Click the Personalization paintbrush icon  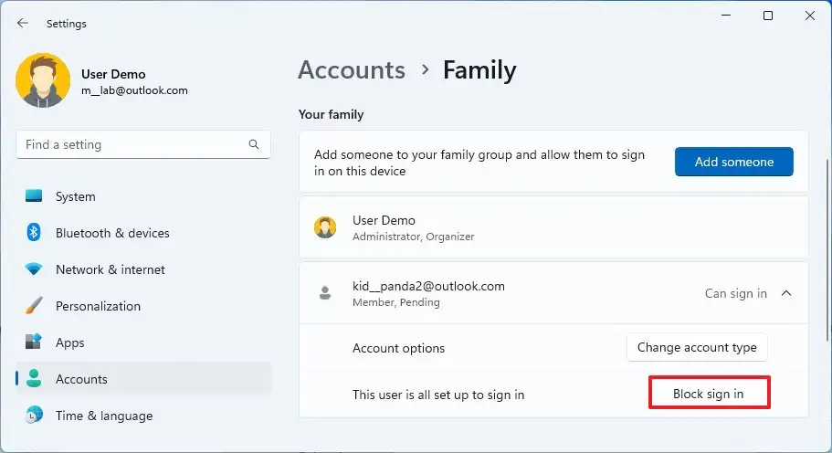coord(34,306)
